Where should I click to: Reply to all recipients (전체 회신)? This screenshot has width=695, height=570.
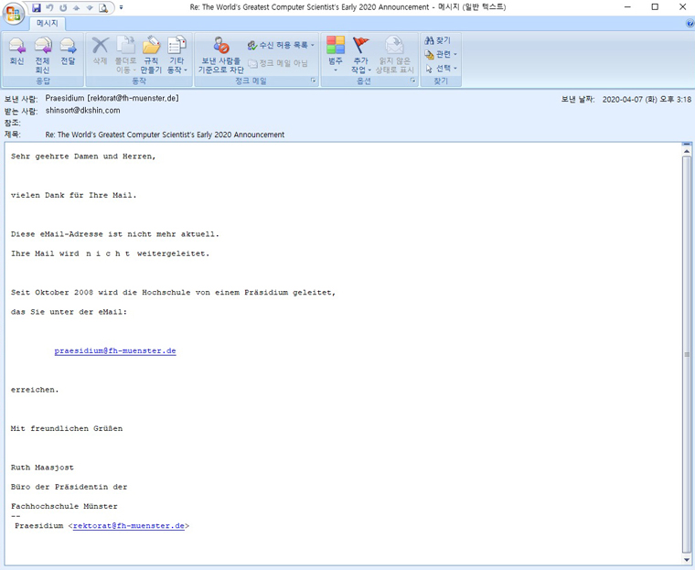(43, 54)
